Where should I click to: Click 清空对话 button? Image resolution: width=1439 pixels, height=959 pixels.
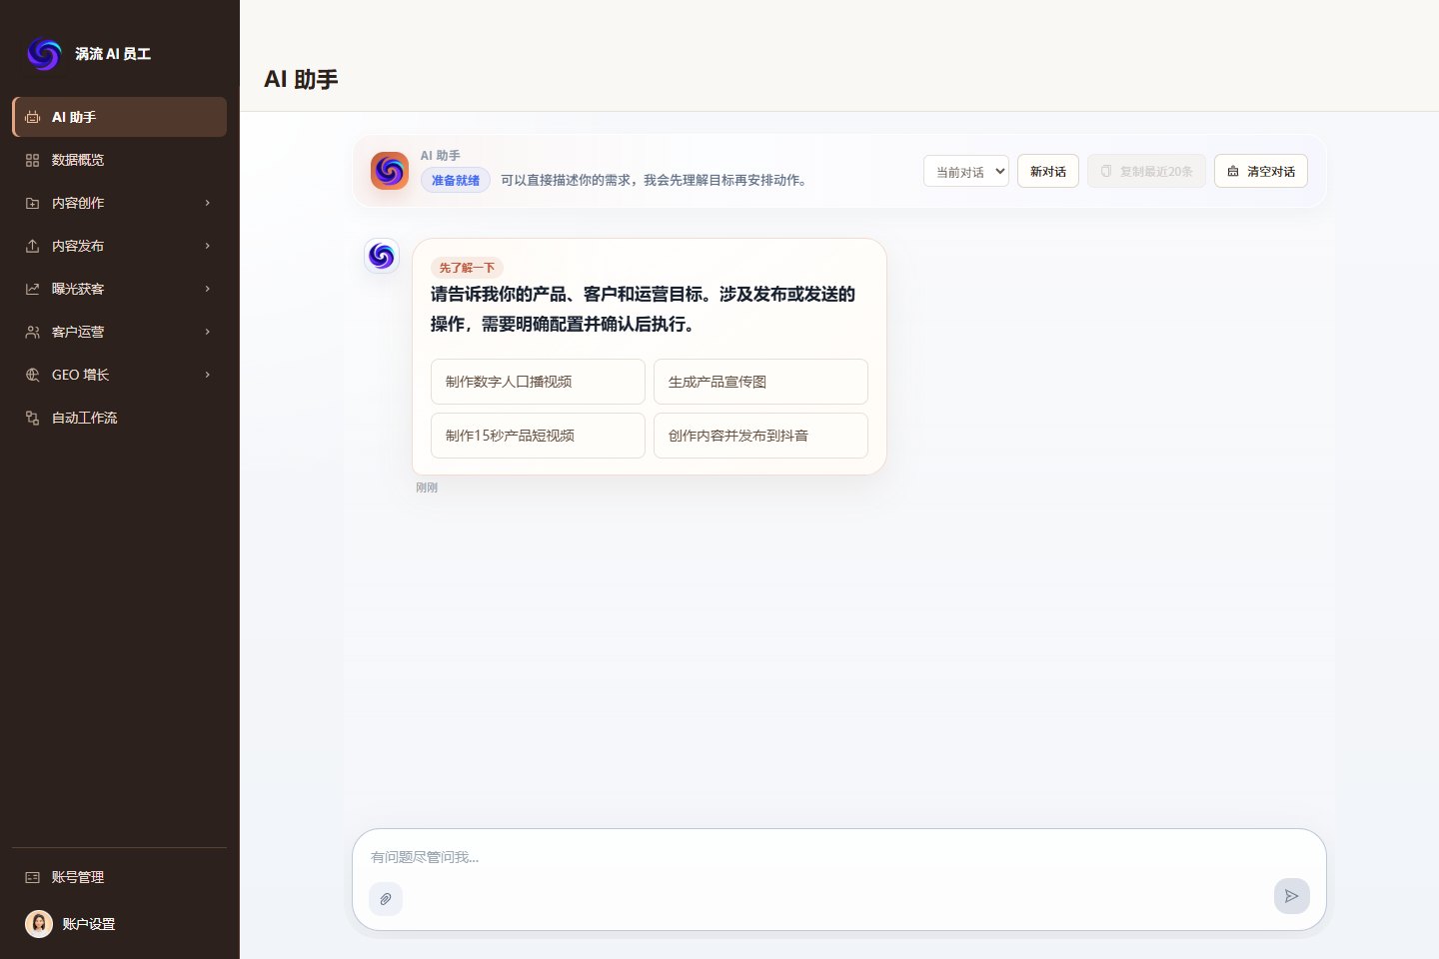click(x=1261, y=171)
